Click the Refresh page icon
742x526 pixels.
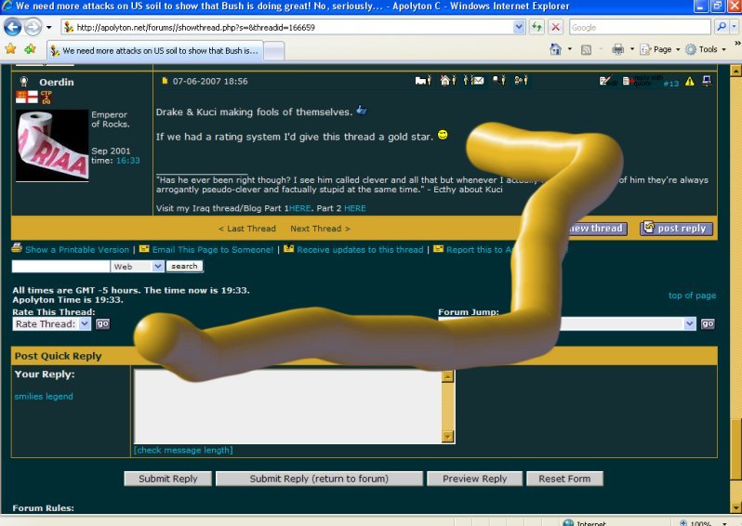(537, 27)
